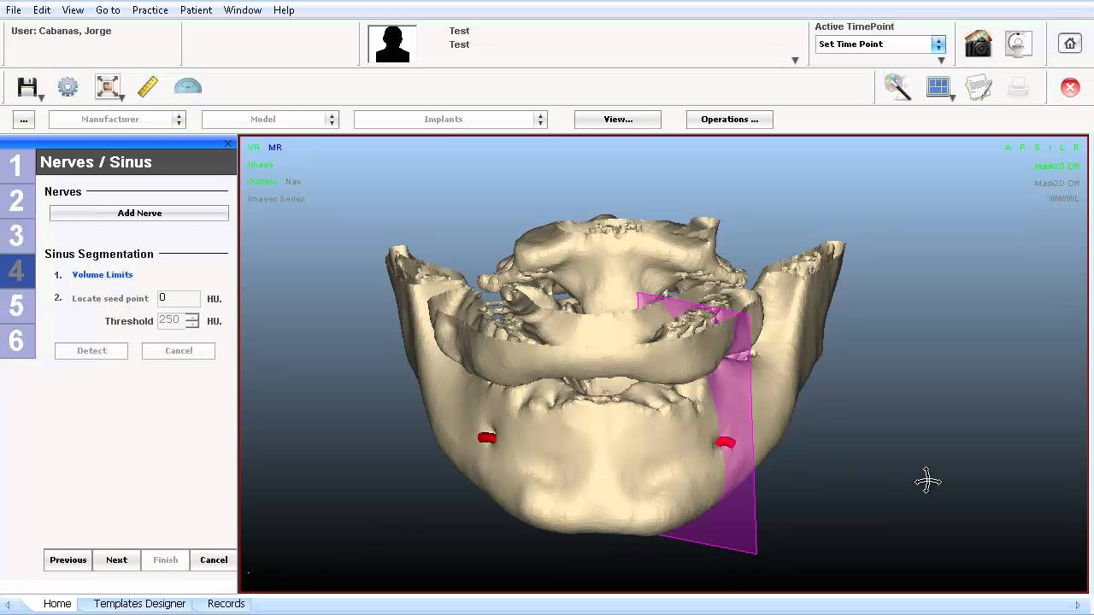This screenshot has height=615, width=1094.
Task: Select the protractor angle tool
Action: tap(188, 86)
